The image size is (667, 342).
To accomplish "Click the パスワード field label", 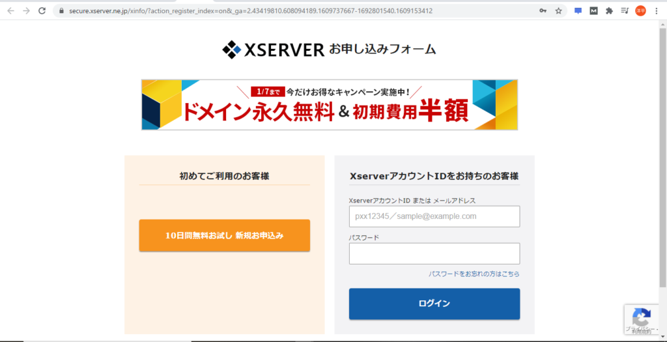I will tap(363, 237).
